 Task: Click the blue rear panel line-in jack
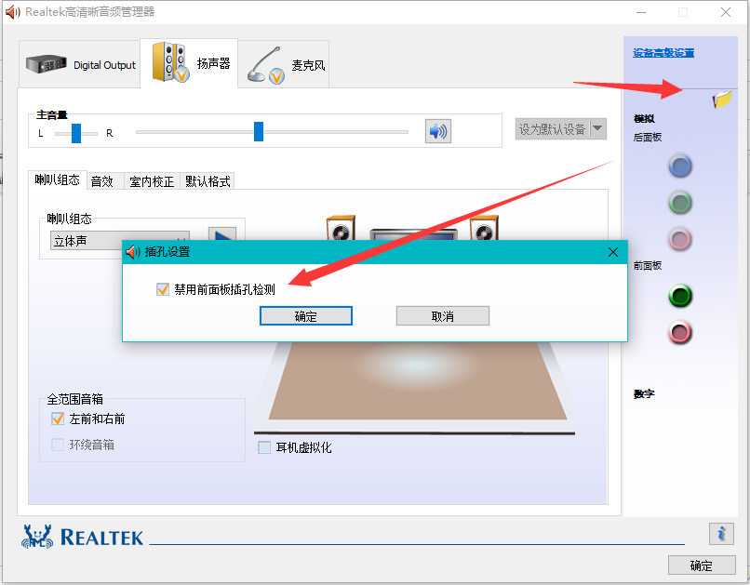tap(680, 166)
